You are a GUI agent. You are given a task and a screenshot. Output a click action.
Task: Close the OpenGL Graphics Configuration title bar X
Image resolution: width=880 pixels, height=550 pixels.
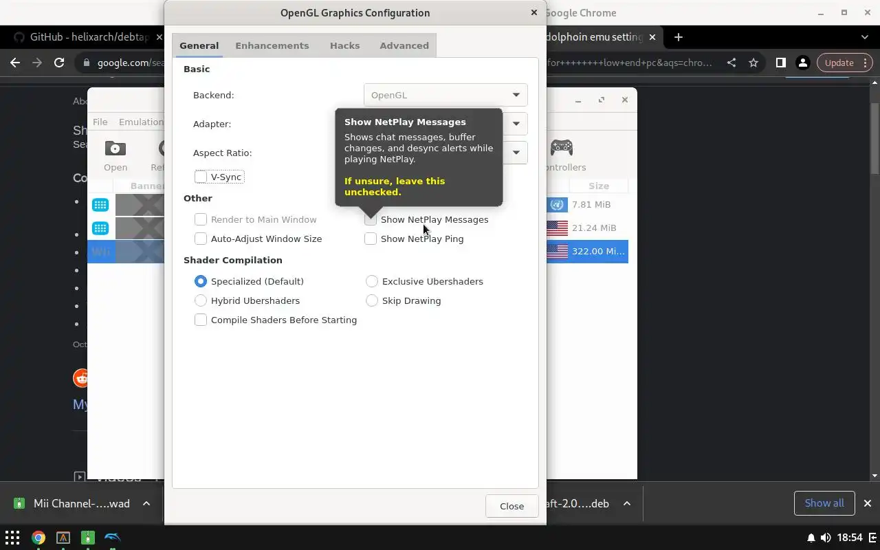click(x=533, y=12)
